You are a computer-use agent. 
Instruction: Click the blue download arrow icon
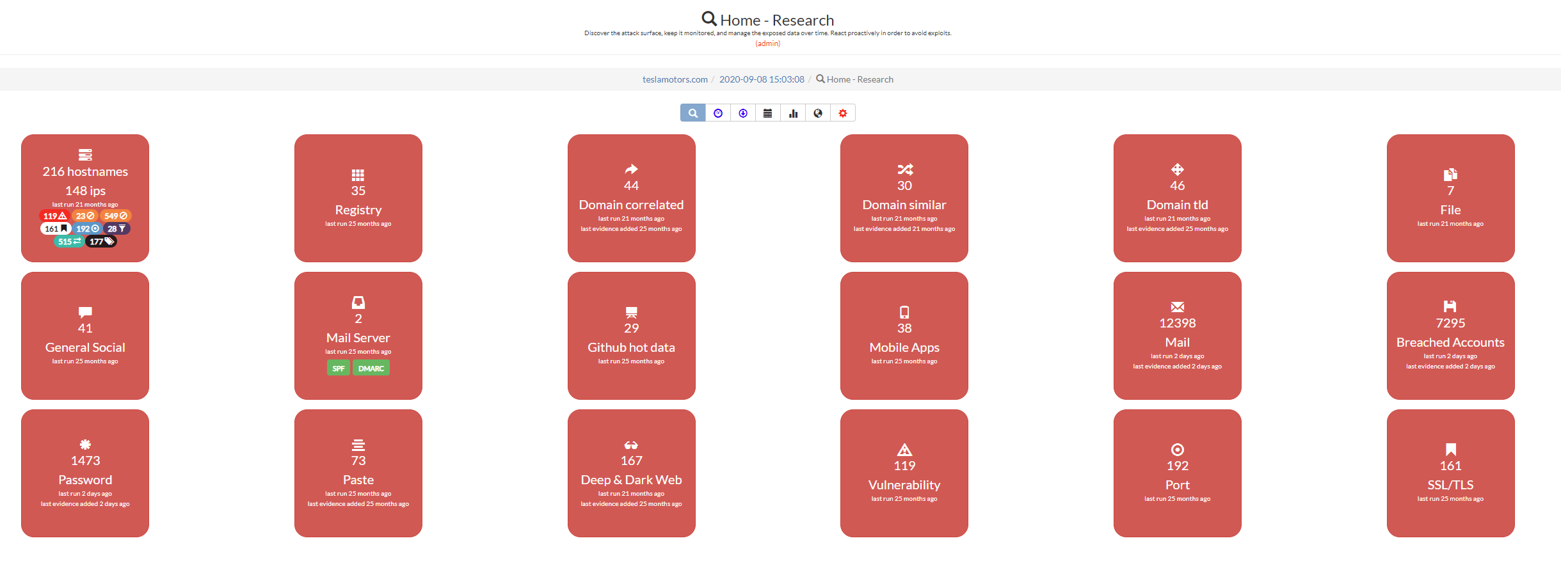(x=743, y=113)
